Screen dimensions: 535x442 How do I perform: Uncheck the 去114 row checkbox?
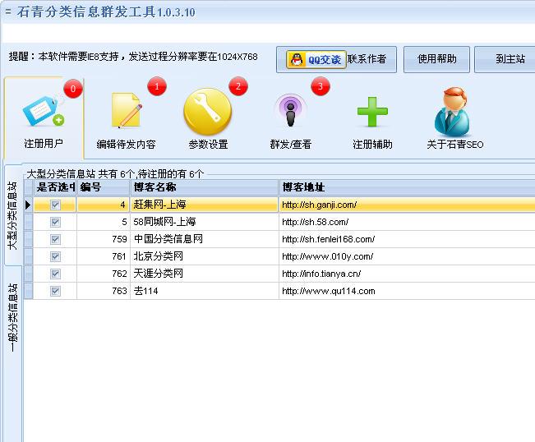pyautogui.click(x=55, y=291)
